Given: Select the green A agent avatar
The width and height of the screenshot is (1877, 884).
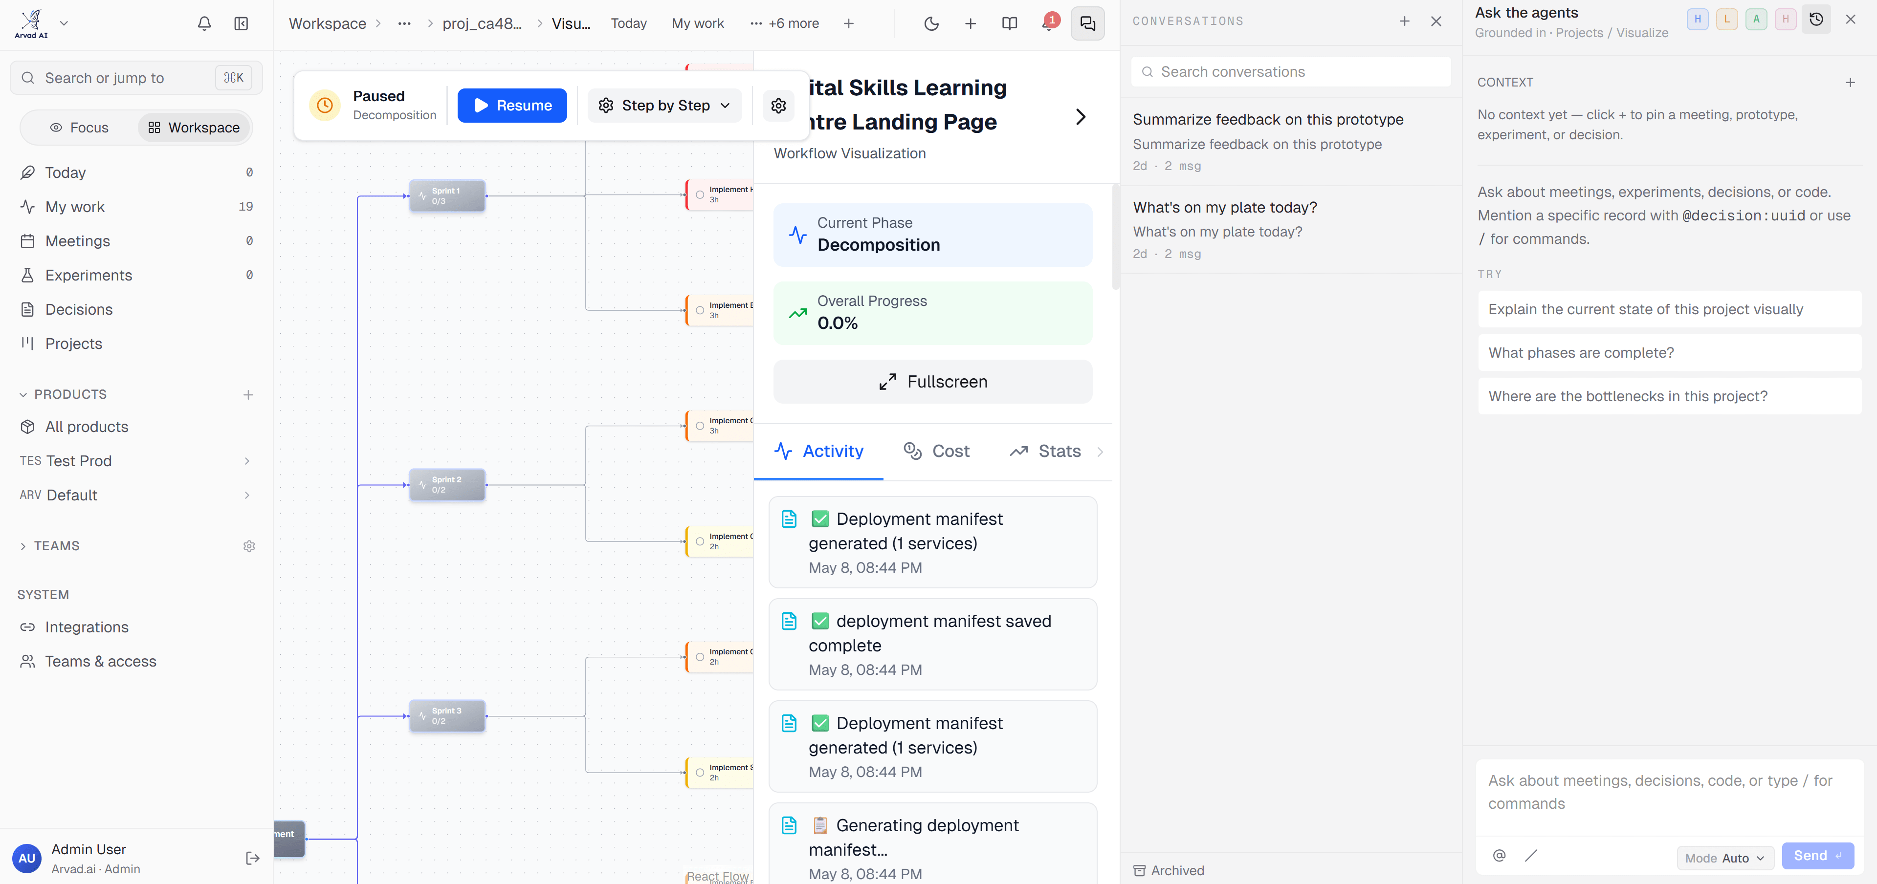Looking at the screenshot, I should pyautogui.click(x=1756, y=19).
